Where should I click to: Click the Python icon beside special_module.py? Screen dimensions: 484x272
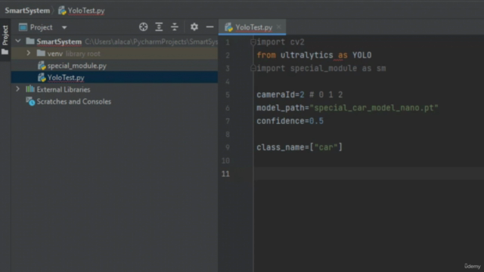tap(42, 66)
